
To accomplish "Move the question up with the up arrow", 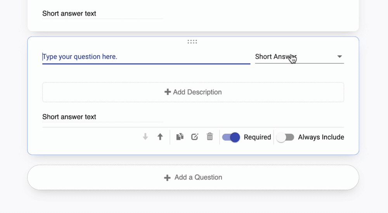I will click(x=160, y=137).
